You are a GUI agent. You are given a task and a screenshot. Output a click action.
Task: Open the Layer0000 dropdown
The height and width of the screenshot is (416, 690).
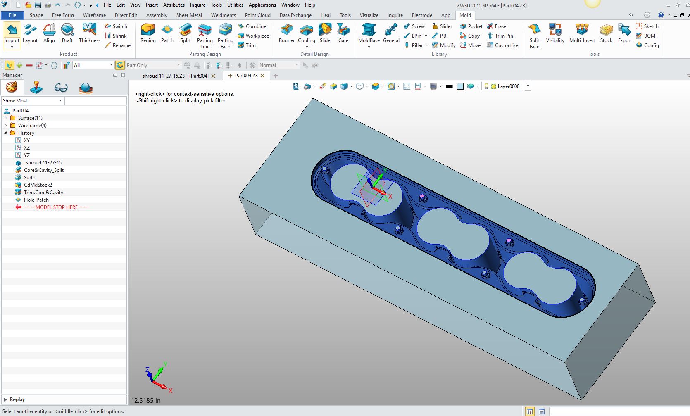point(528,86)
